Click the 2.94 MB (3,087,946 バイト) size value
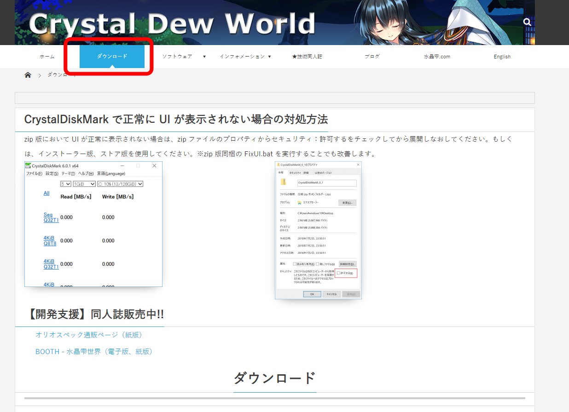This screenshot has width=569, height=412. (x=313, y=221)
